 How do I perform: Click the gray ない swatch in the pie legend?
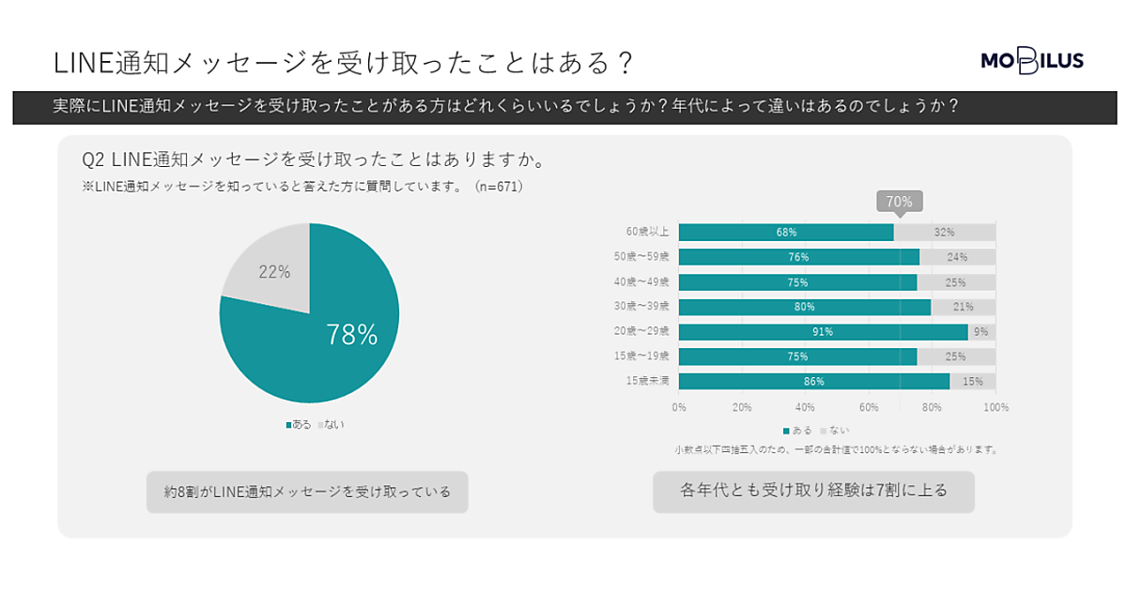click(320, 425)
